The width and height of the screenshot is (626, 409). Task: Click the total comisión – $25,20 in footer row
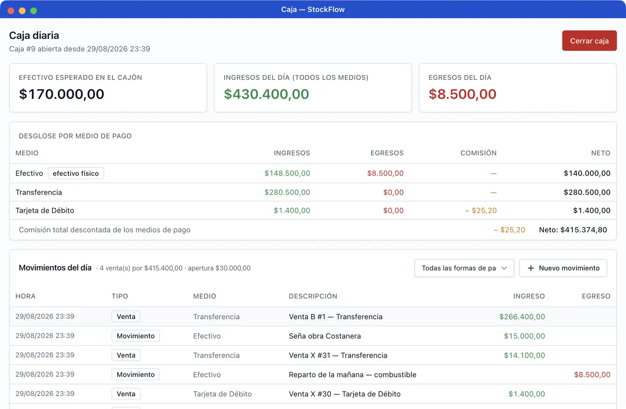509,230
